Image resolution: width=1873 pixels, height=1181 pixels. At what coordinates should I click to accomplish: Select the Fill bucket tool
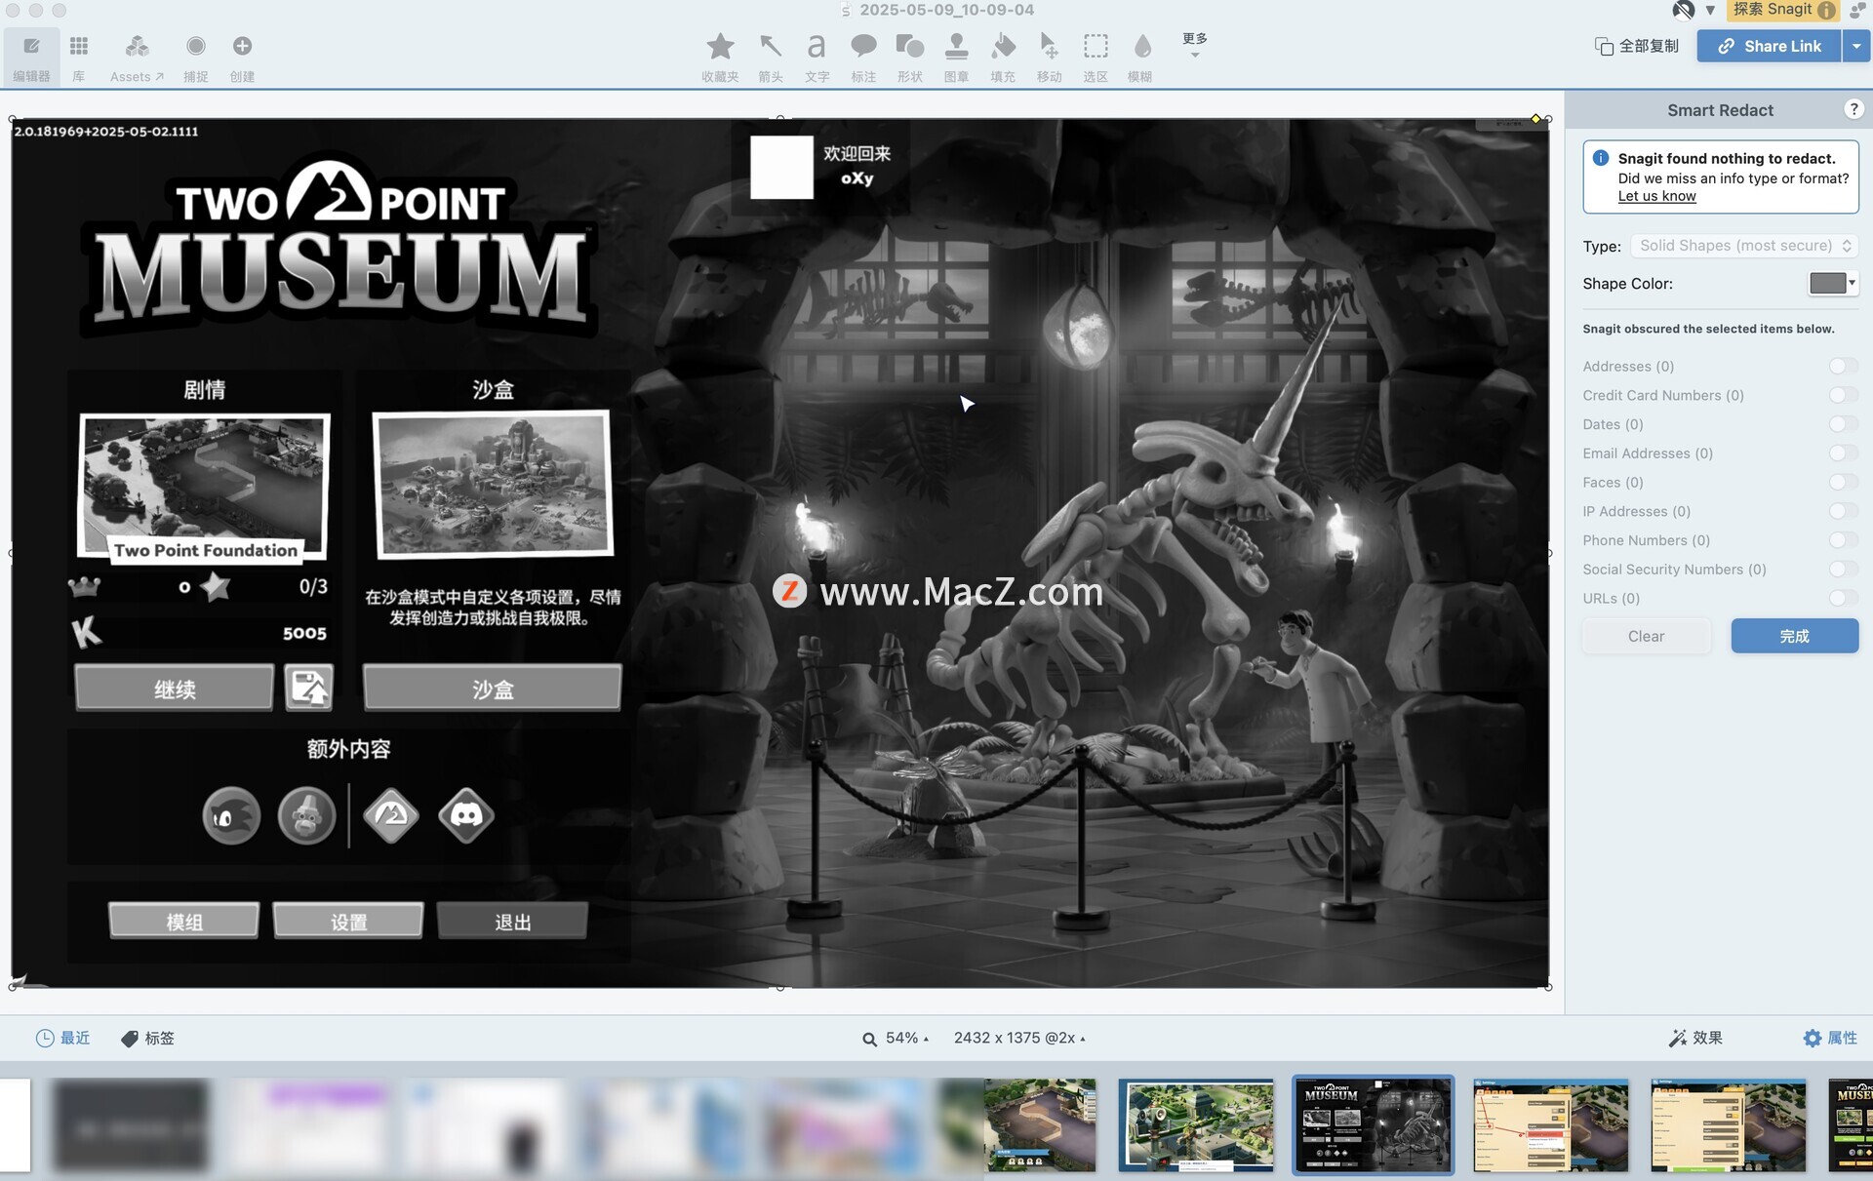coord(1003,57)
